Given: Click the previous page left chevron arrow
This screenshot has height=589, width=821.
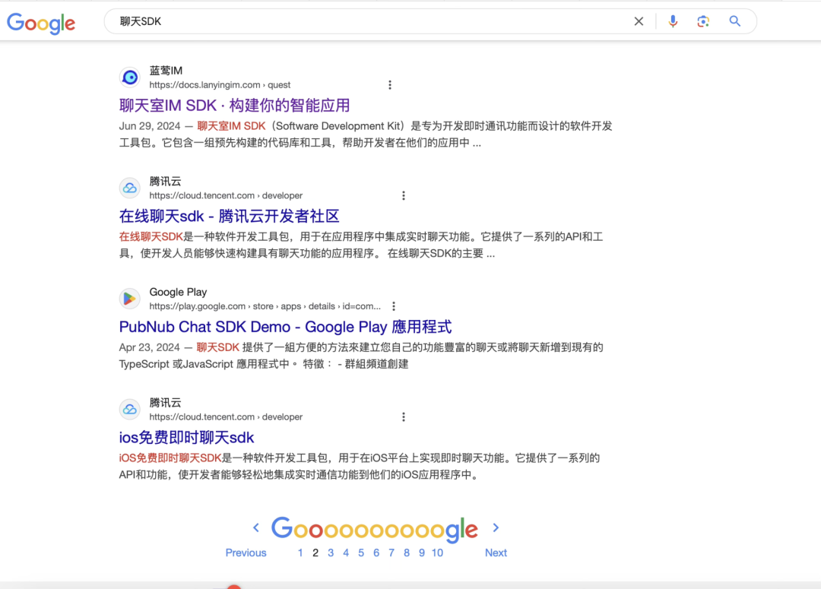Looking at the screenshot, I should point(256,527).
